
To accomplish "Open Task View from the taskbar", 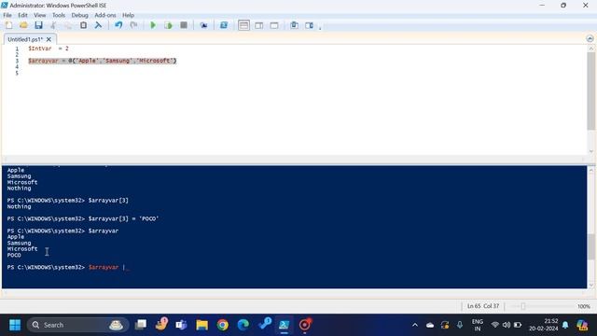I will tap(141, 325).
